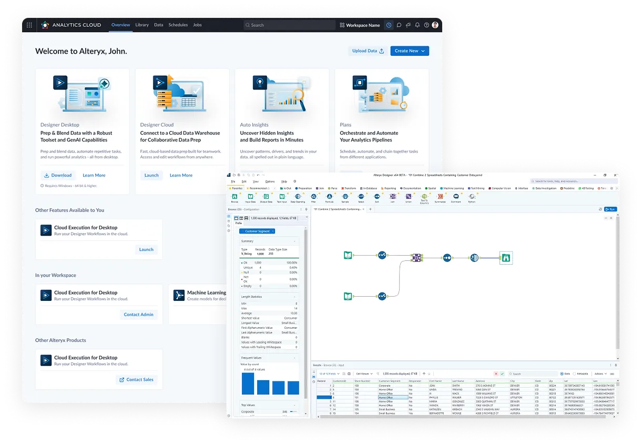Viewport: 642px width, 445px height.
Task: Select the Comment tool in Designer palette
Action: [456, 198]
